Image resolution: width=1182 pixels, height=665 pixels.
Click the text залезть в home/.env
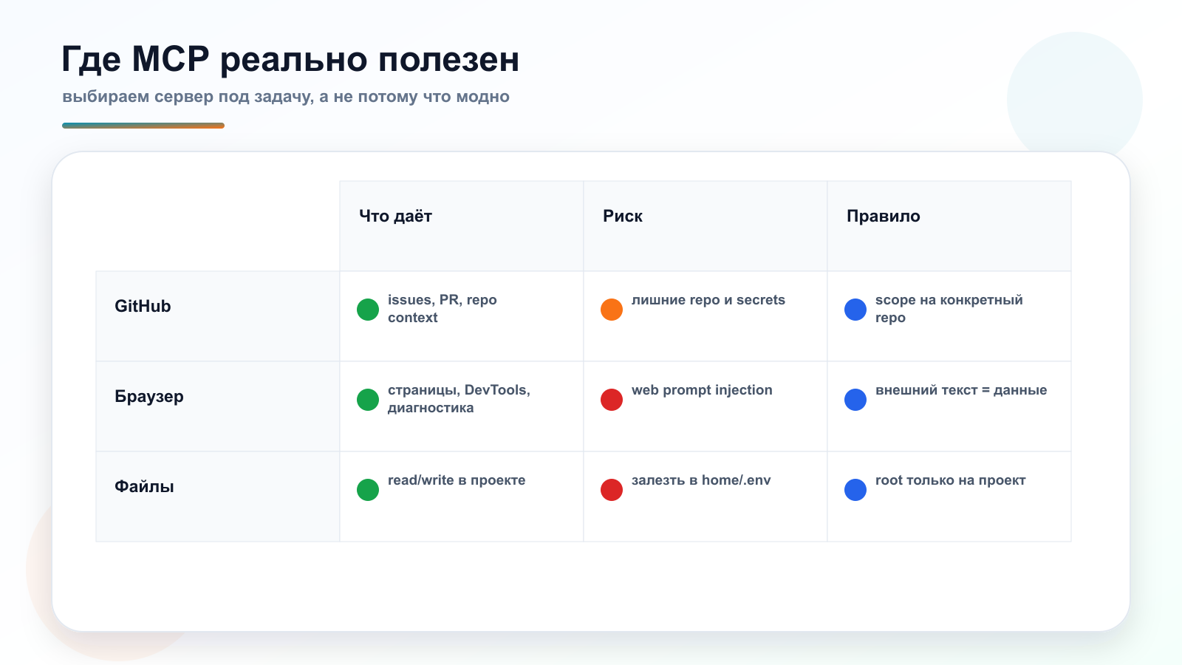(701, 480)
